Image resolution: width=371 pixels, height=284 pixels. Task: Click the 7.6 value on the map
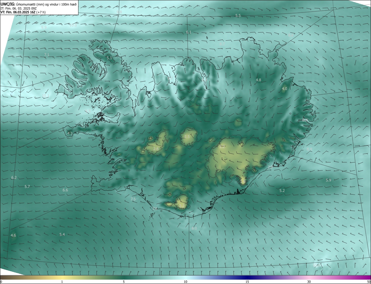[x=155, y=209]
